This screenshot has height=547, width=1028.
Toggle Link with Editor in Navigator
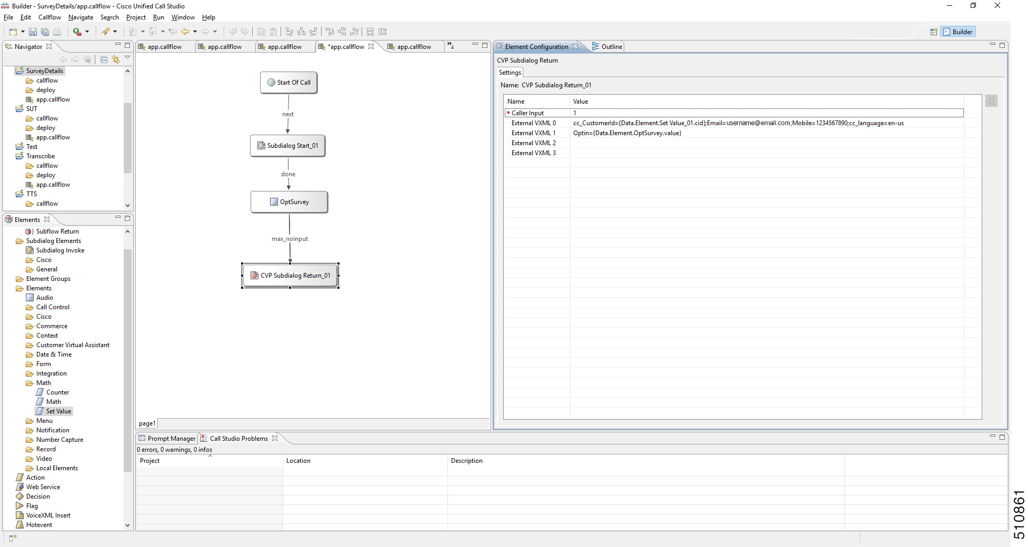(116, 59)
